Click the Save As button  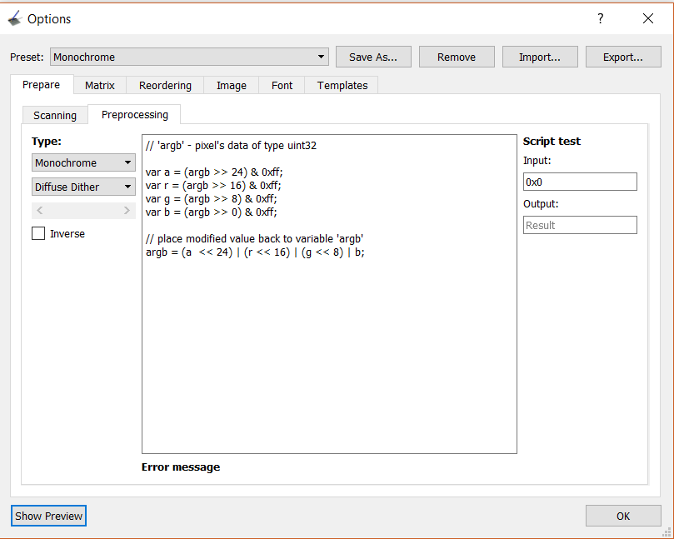(x=373, y=57)
